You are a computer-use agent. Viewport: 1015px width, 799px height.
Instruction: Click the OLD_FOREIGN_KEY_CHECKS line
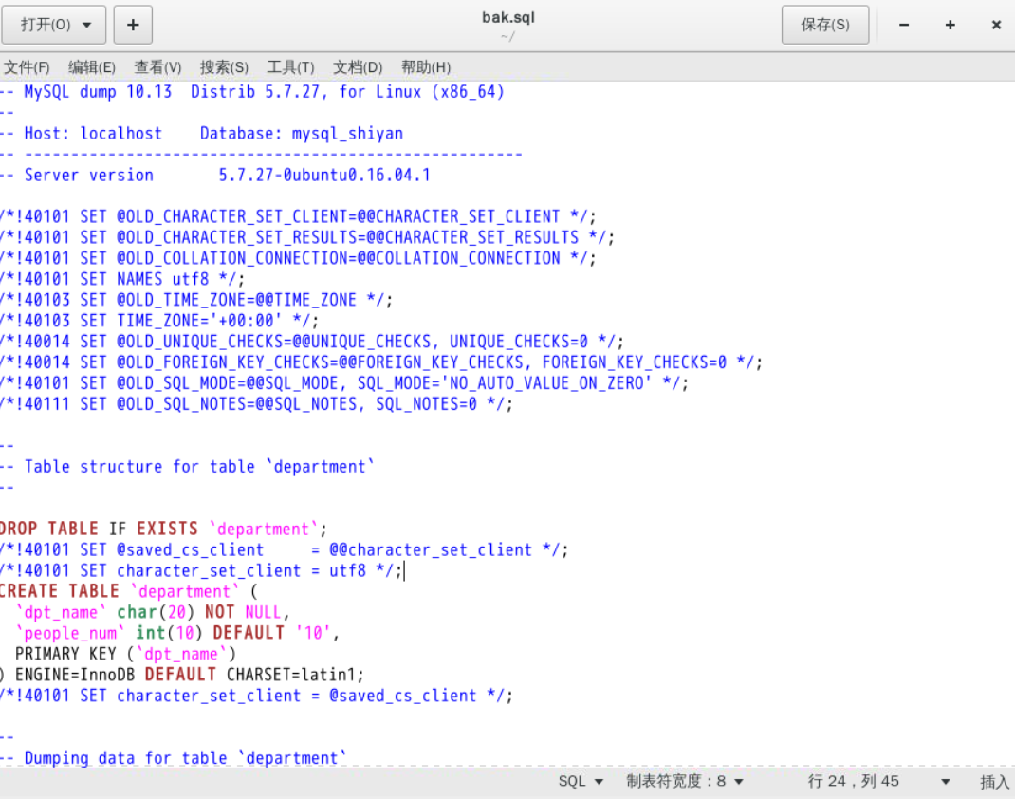(381, 362)
